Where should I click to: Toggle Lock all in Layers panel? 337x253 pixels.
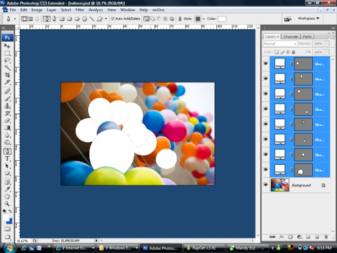[x=294, y=52]
